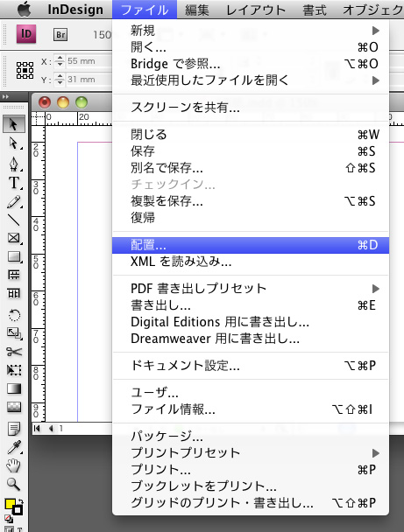Go to first page button
Image resolution: width=404 pixels, height=532 pixels.
tap(37, 429)
